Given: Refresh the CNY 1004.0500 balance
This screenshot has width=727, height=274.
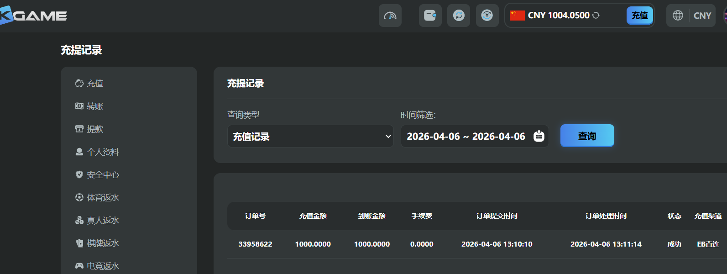Looking at the screenshot, I should tap(596, 16).
